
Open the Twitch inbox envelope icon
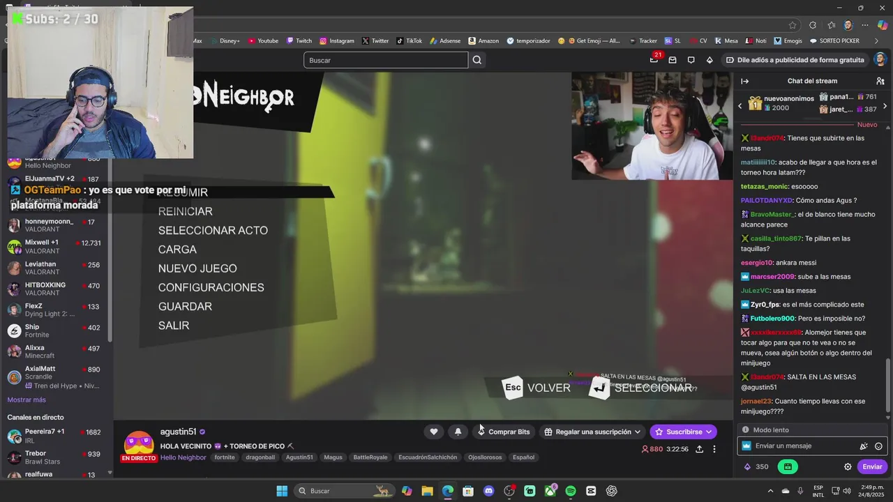(x=673, y=60)
